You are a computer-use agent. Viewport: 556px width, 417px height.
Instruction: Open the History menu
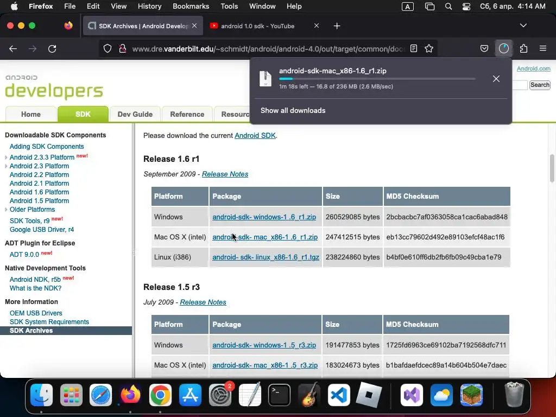click(149, 7)
